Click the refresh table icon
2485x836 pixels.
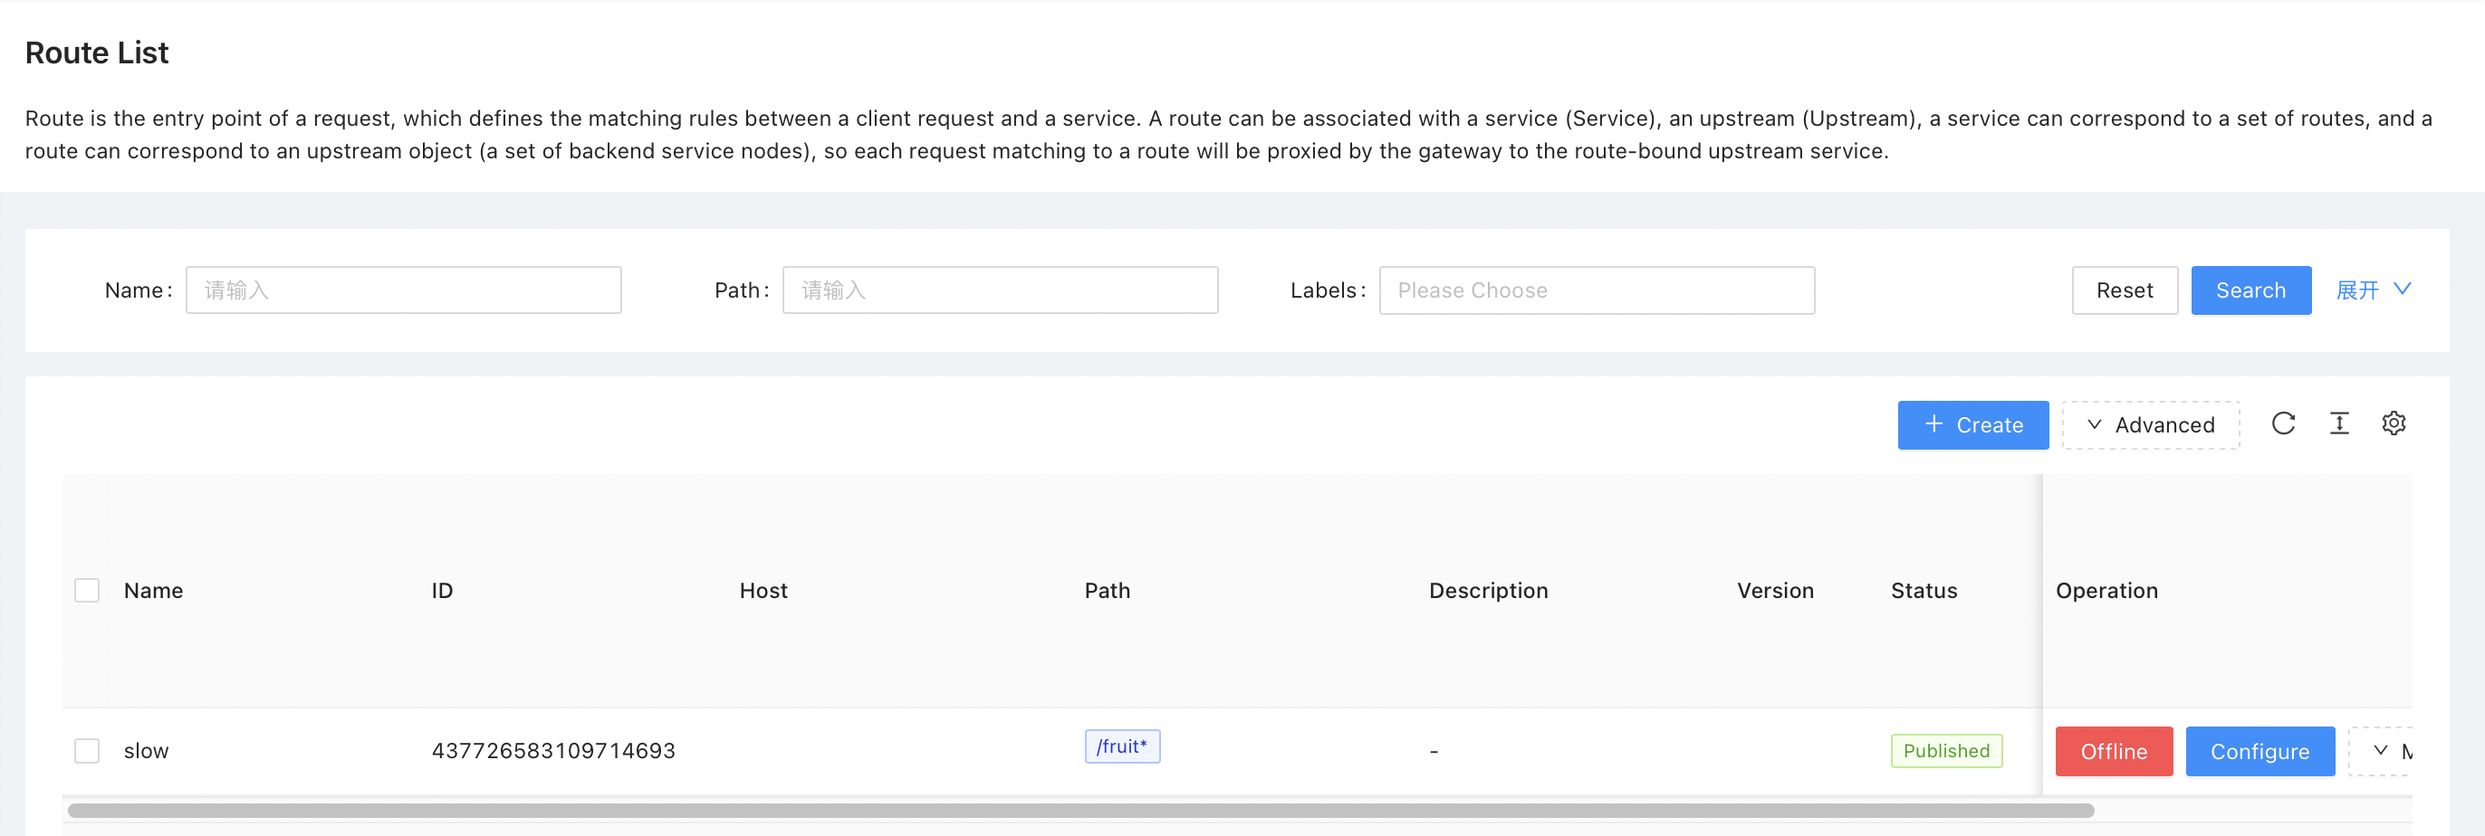(2282, 423)
